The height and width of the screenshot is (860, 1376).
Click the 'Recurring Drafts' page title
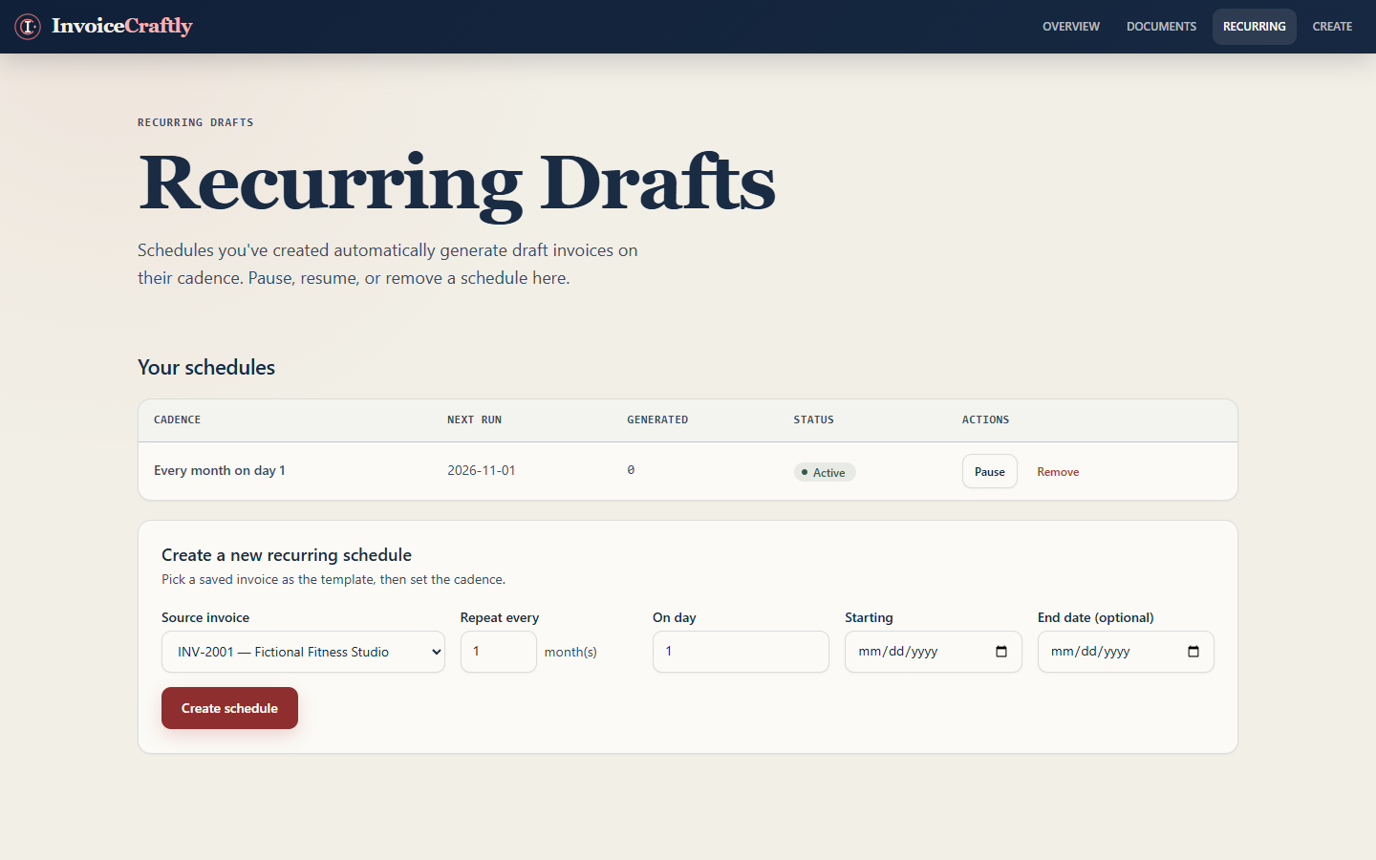coord(457,183)
